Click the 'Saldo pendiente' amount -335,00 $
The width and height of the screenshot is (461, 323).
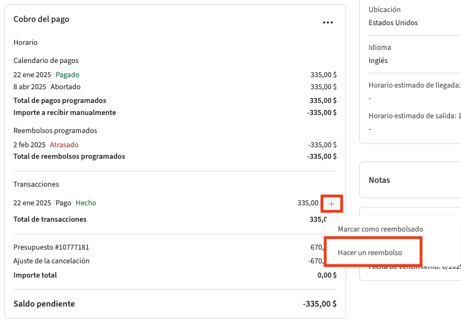pyautogui.click(x=319, y=304)
